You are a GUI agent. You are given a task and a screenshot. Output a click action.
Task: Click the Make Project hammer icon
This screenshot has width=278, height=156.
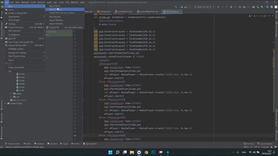[x=176, y=7]
